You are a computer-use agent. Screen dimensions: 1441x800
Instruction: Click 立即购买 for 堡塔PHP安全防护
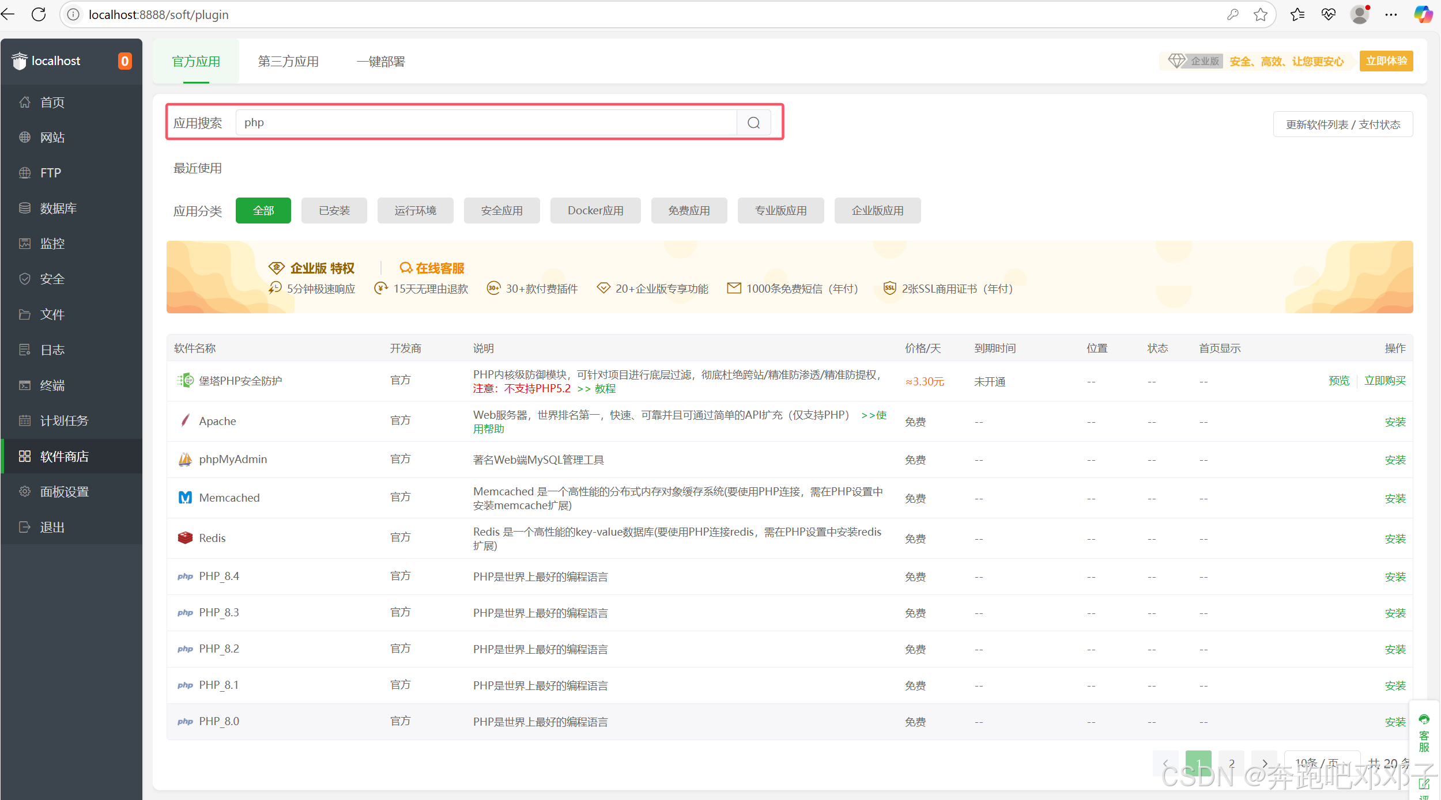(x=1385, y=381)
